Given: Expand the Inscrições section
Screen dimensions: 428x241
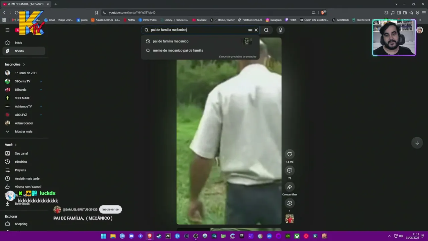Looking at the screenshot, I should 15,64.
